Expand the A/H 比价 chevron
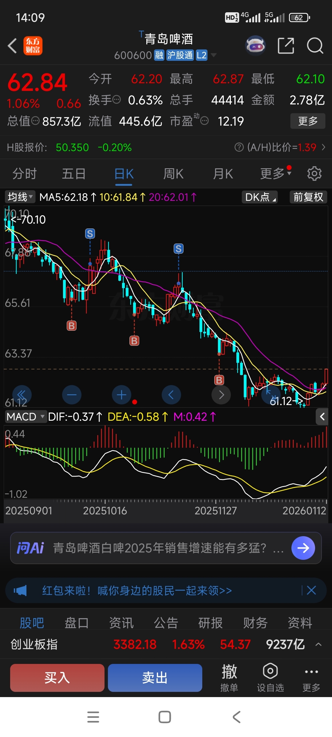 (323, 147)
